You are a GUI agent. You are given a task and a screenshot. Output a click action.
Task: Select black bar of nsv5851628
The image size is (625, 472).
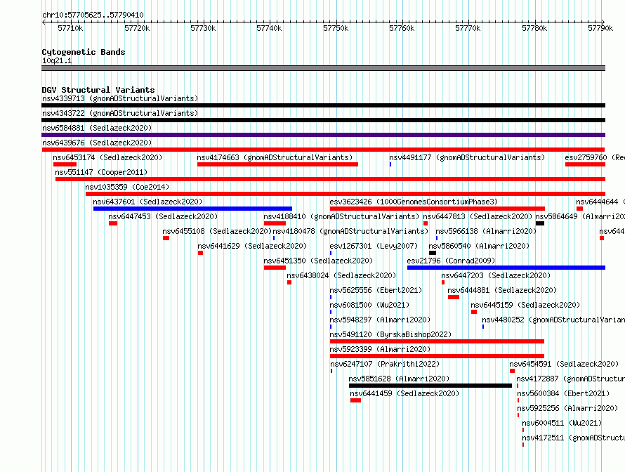(x=430, y=386)
